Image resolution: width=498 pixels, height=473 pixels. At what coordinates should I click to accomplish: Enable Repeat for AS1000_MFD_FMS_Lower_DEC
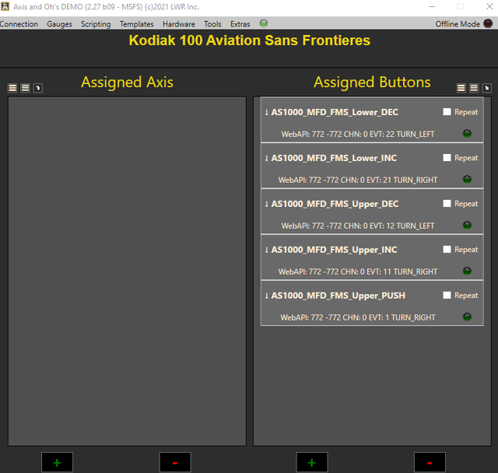(447, 112)
